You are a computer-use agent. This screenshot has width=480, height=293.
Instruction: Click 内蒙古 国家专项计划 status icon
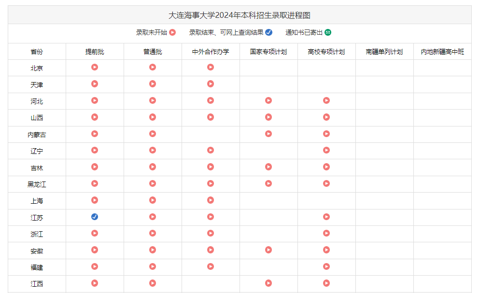(268, 134)
